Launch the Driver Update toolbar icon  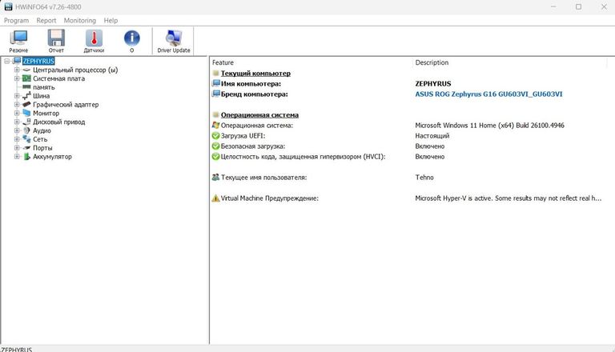(173, 40)
